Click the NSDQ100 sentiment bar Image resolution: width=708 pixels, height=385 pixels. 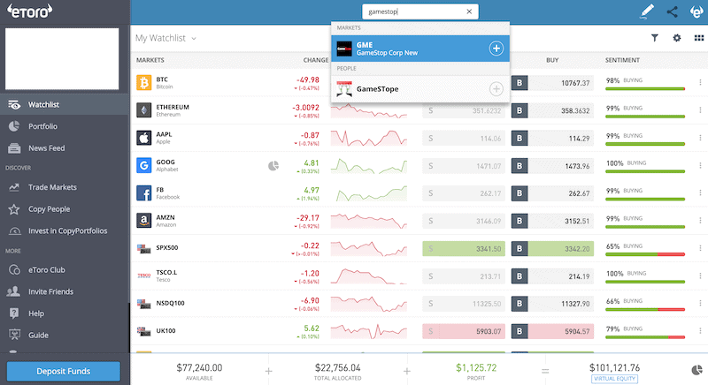click(x=645, y=309)
